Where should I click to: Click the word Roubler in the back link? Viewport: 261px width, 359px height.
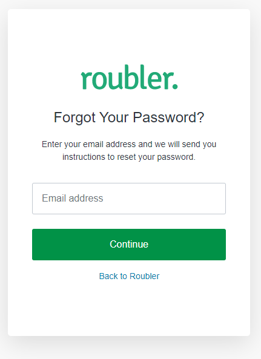coord(144,276)
